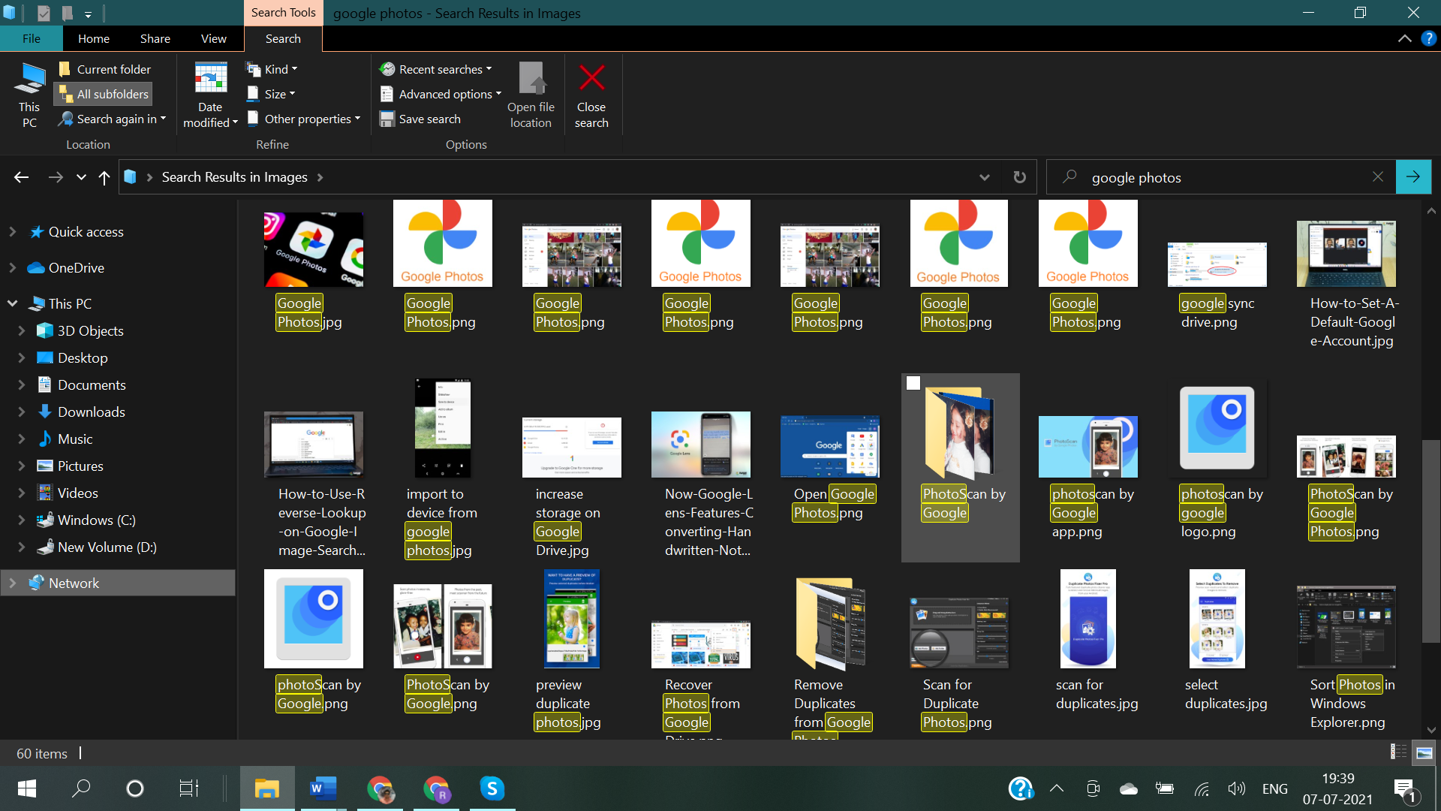1441x811 pixels.
Task: Select Videos in navigation pane
Action: coord(77,493)
